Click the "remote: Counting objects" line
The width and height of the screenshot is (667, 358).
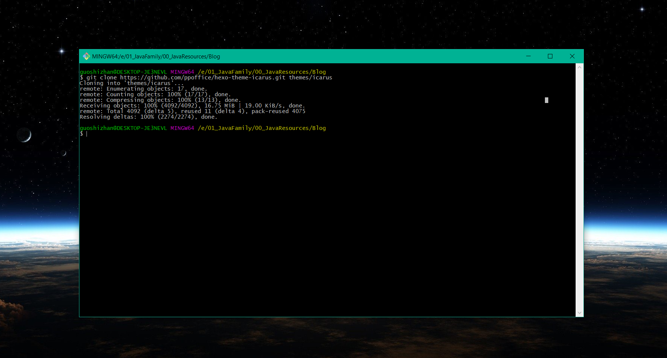pyautogui.click(x=155, y=94)
